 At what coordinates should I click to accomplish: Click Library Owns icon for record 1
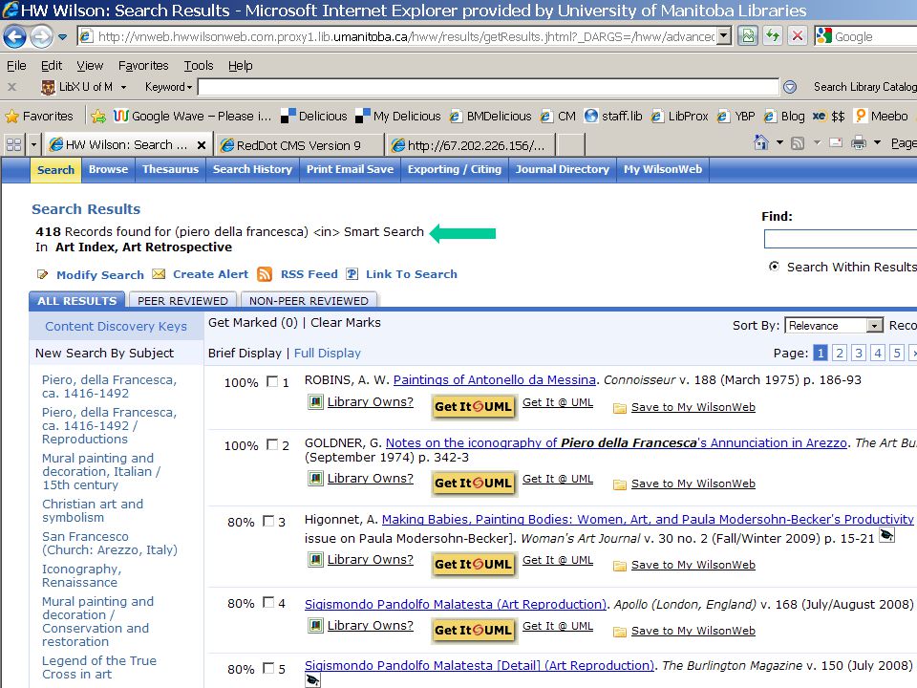pyautogui.click(x=316, y=402)
